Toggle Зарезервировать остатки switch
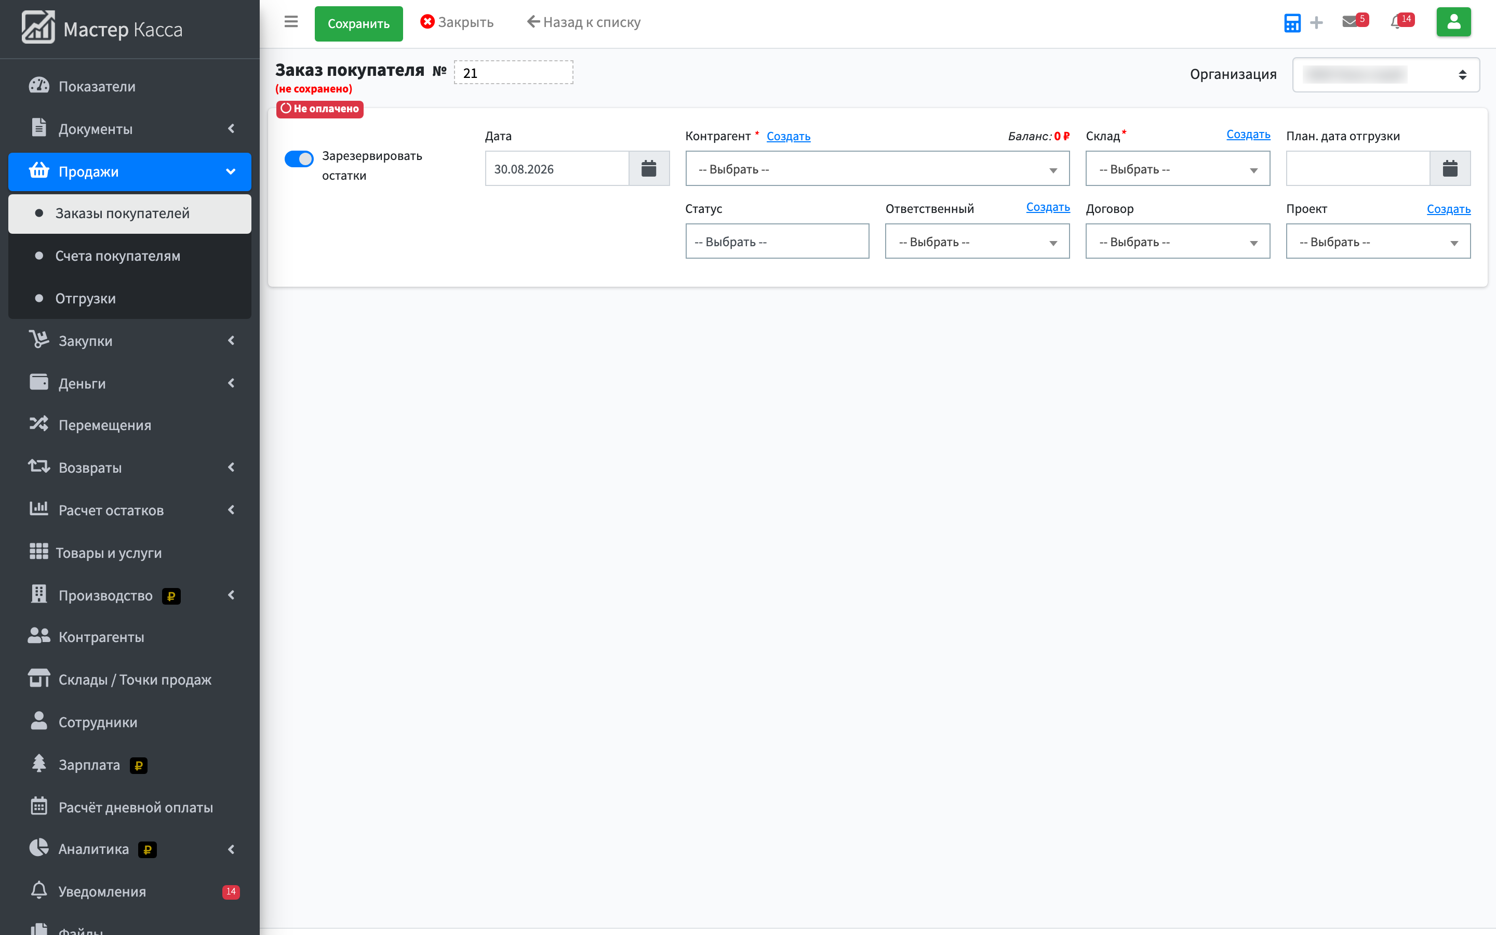The width and height of the screenshot is (1496, 935). coord(299,159)
